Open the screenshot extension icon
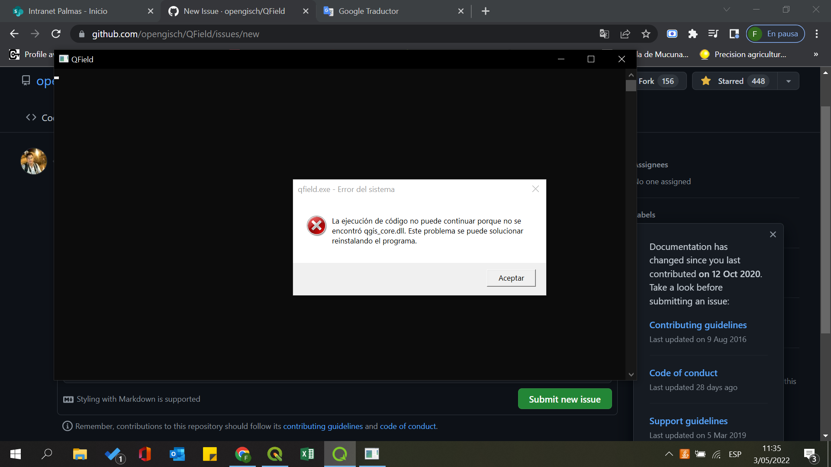 click(672, 34)
